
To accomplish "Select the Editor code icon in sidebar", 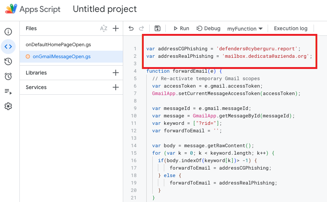I will 8,47.
